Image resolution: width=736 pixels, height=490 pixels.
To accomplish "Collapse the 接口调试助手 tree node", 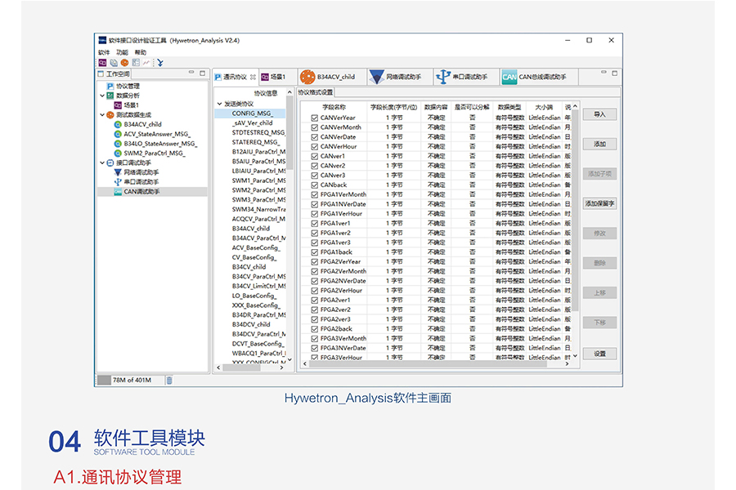I will pyautogui.click(x=102, y=163).
